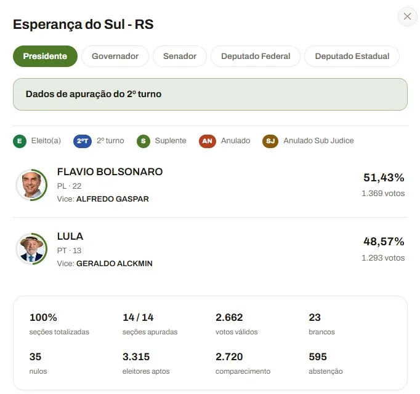Open Flavio Bolsonaro's candidate photo
This screenshot has height=394, width=420.
click(x=31, y=184)
